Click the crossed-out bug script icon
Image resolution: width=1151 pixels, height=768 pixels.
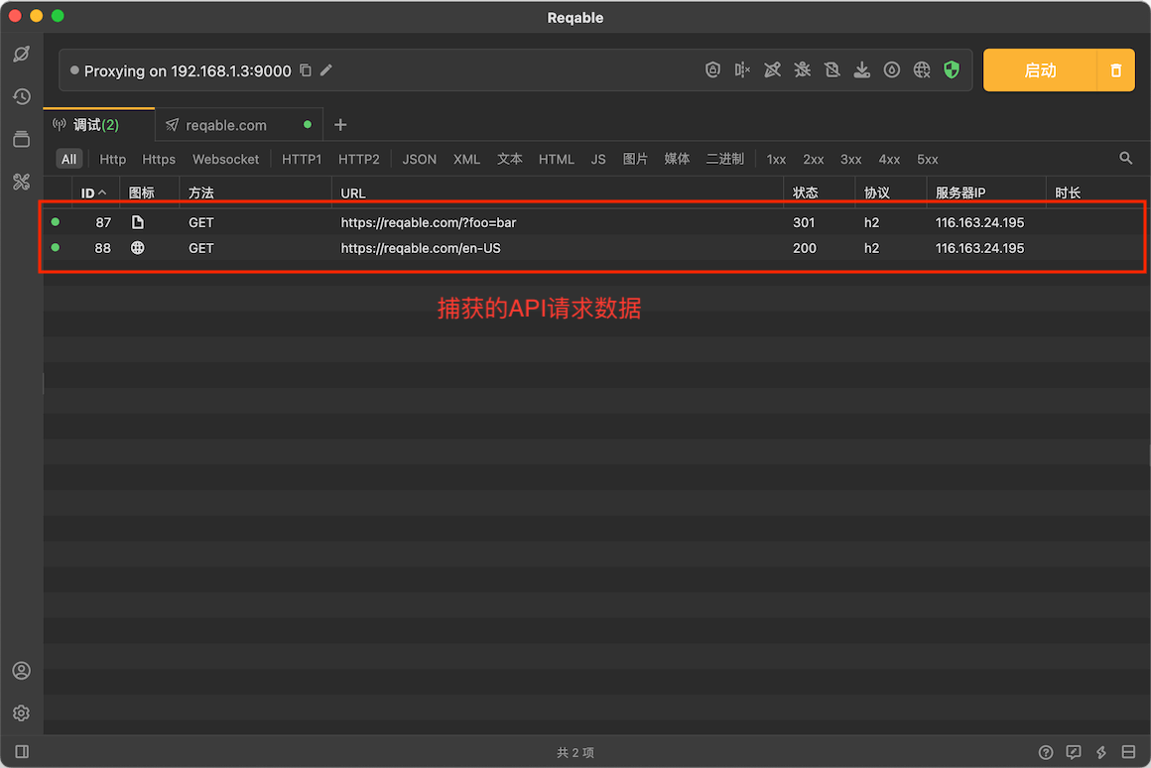pyautogui.click(x=803, y=69)
